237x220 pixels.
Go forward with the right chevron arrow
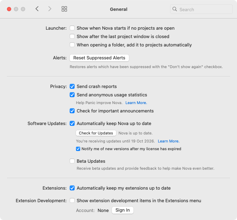tap(50, 9)
